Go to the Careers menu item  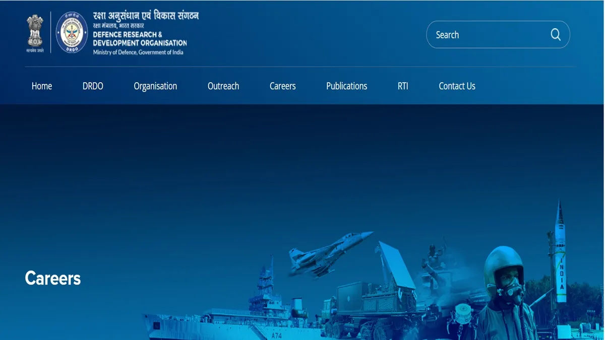[x=283, y=86]
